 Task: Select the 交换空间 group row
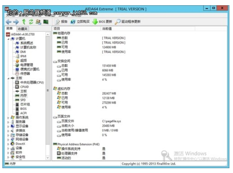(x=61, y=61)
